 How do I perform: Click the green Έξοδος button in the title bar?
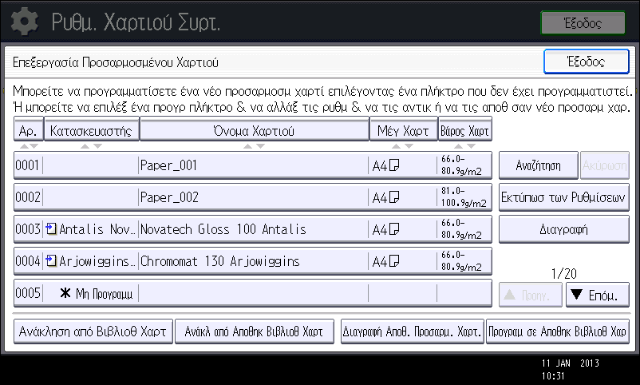583,23
